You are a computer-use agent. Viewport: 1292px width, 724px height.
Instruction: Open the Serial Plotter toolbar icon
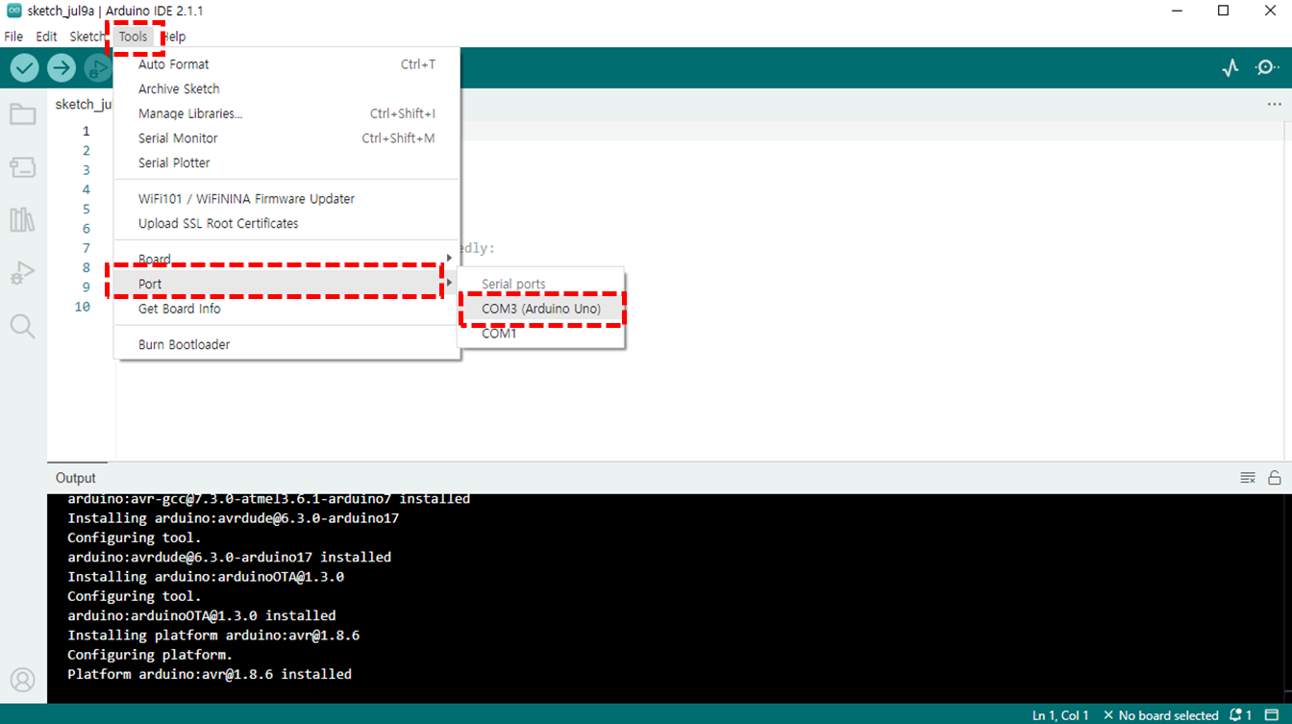(1230, 68)
